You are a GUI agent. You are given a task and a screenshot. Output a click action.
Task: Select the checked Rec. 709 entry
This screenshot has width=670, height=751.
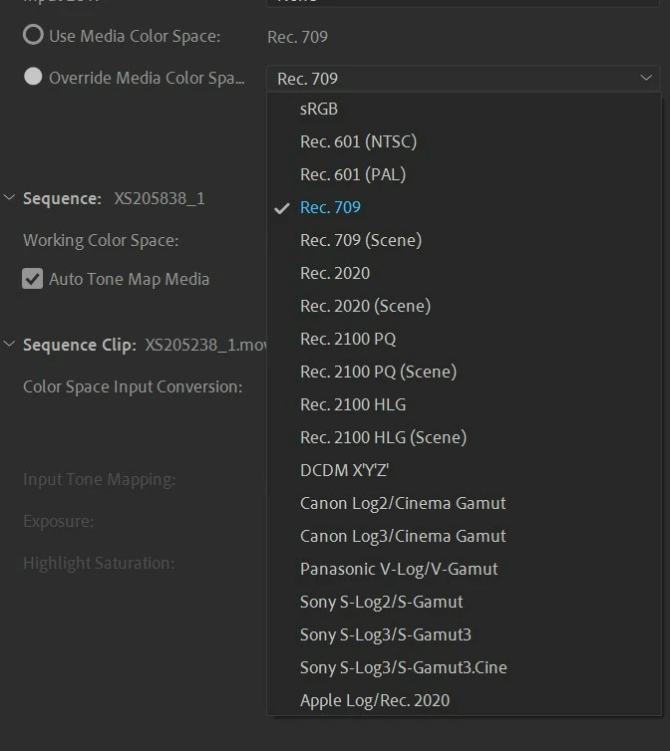click(464, 207)
